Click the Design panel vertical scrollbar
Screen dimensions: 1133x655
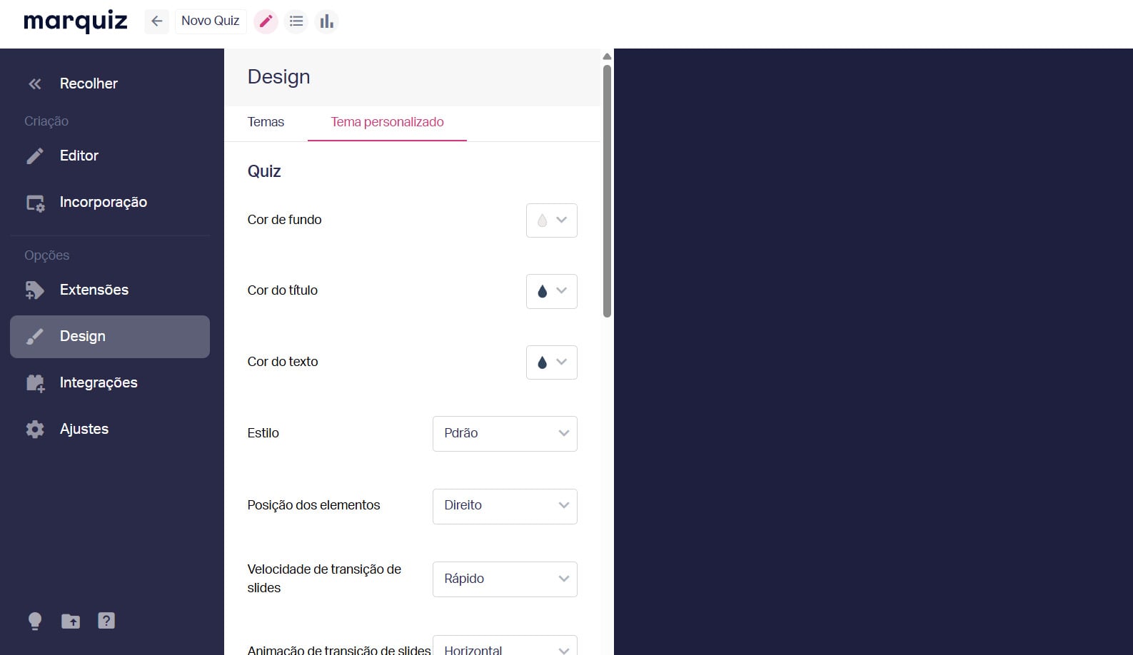pos(607,191)
